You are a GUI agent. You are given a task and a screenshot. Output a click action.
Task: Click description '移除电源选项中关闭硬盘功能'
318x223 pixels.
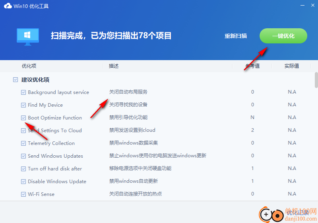(x=140, y=168)
